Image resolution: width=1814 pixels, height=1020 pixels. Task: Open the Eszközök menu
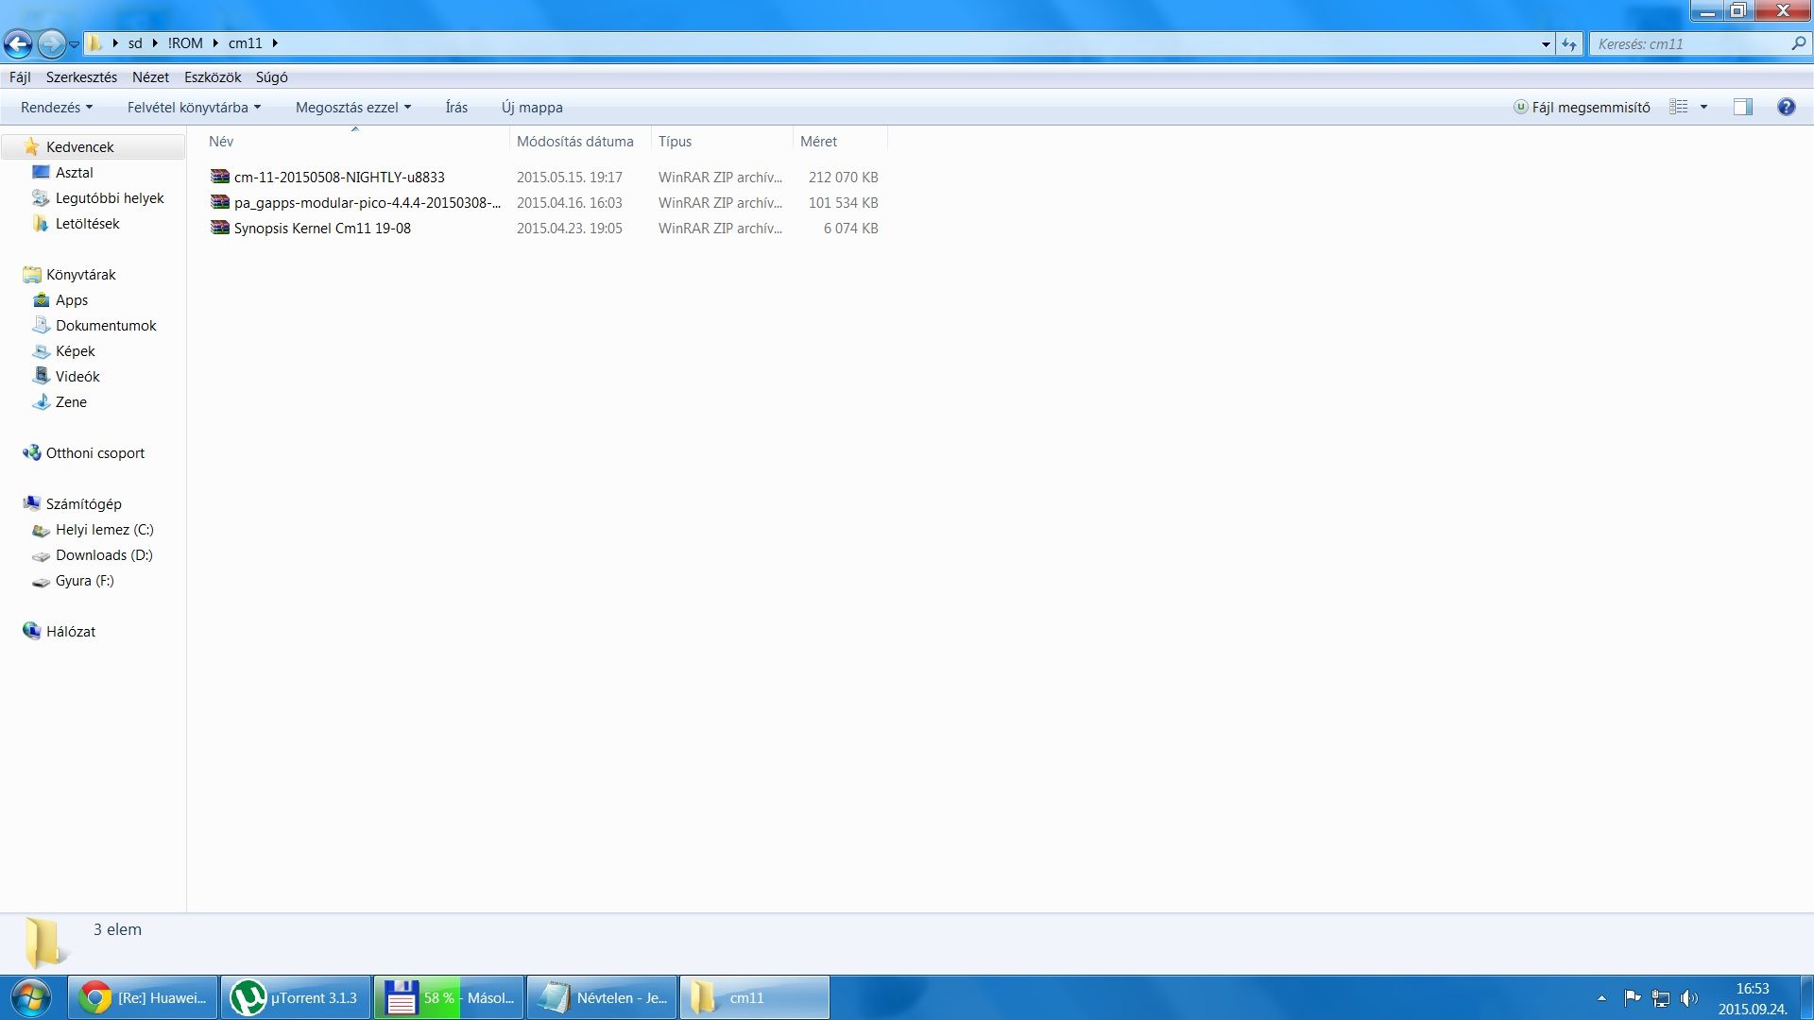pyautogui.click(x=213, y=77)
